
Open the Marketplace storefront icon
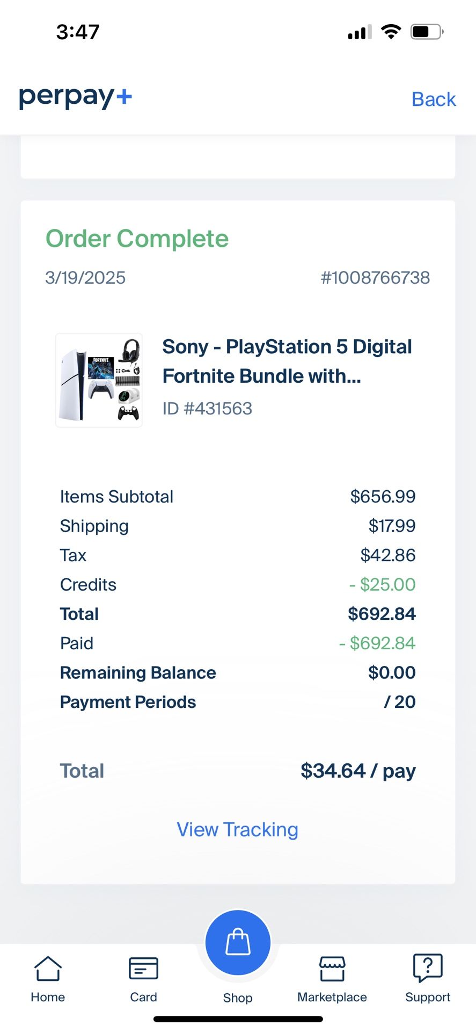(x=332, y=970)
